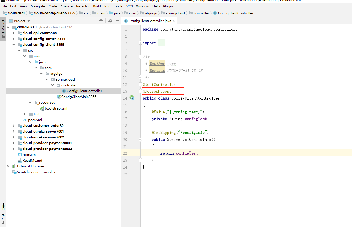Select the atguigu package in project tree
The width and height of the screenshot is (352, 227).
[x=56, y=74]
